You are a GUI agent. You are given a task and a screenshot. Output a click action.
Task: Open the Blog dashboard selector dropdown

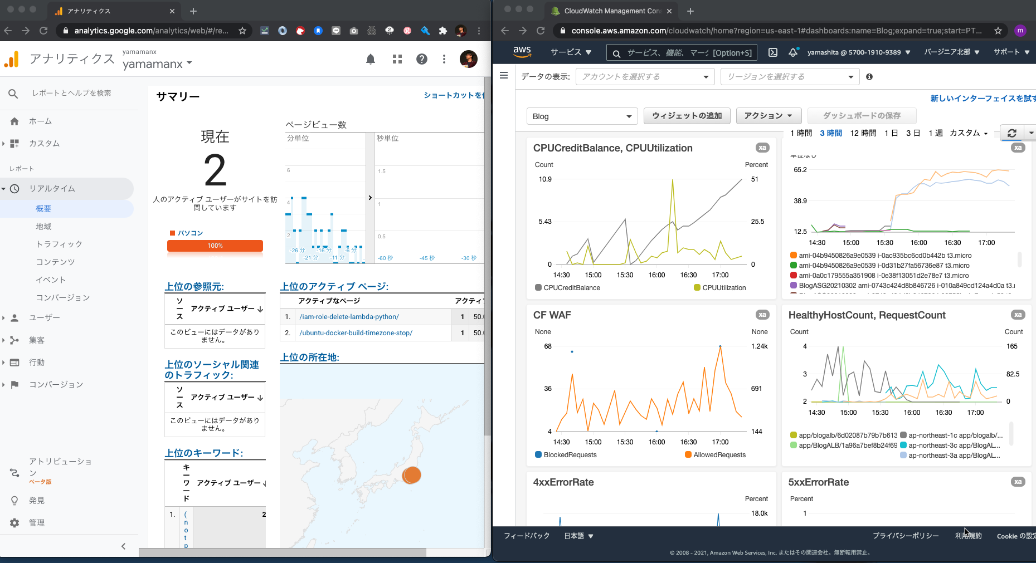[582, 116]
